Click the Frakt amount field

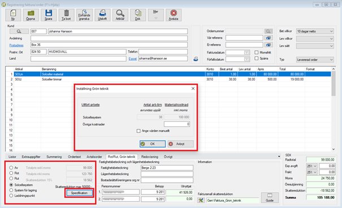coord(327,172)
